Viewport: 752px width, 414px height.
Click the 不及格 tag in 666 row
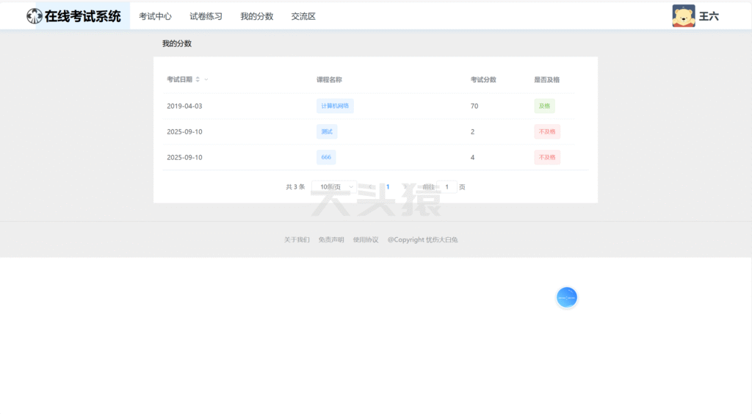546,157
